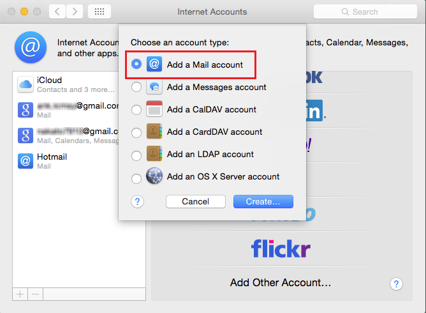Select the Hotmail account in the list

tap(66, 161)
